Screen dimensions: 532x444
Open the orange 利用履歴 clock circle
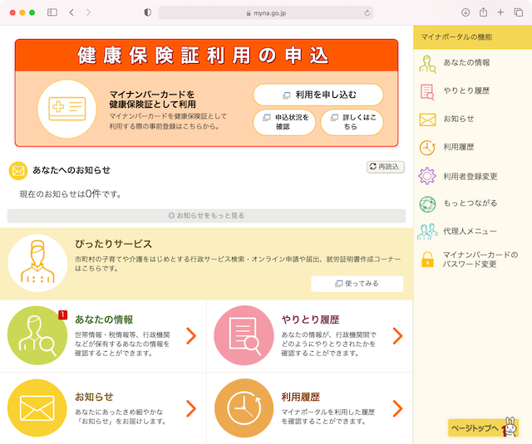(x=244, y=408)
